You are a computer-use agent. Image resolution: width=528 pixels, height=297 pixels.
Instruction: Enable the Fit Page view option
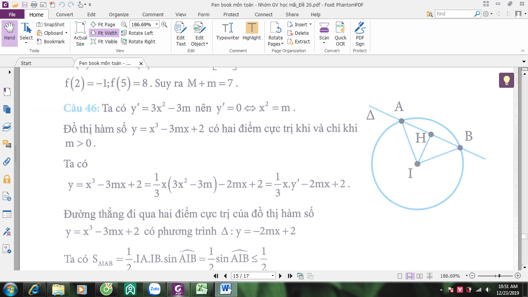[103, 24]
